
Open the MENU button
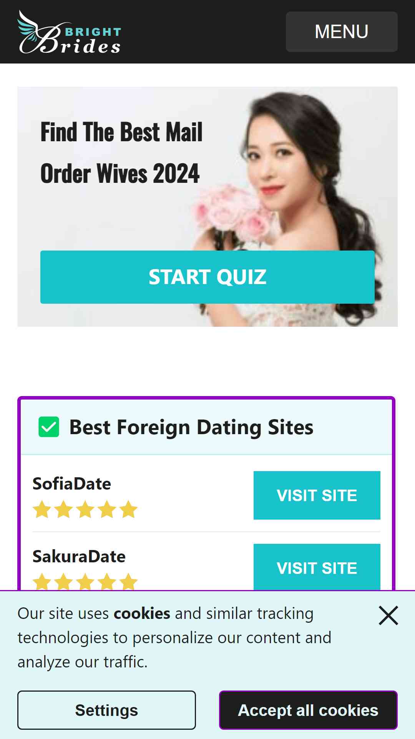coord(342,32)
